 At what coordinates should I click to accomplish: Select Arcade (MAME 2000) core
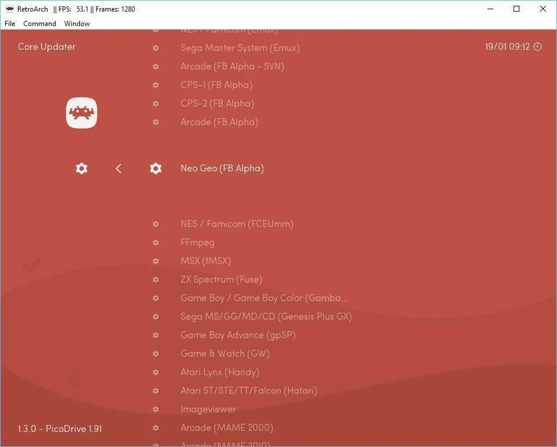[x=227, y=428]
